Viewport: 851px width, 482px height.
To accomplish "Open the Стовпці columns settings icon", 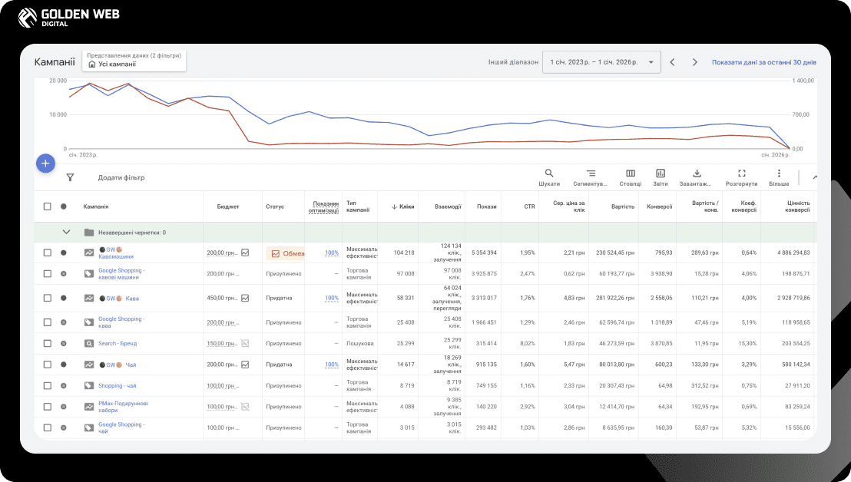I will (x=630, y=173).
